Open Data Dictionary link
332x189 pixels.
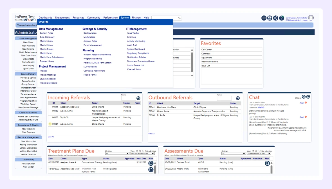click(47, 37)
